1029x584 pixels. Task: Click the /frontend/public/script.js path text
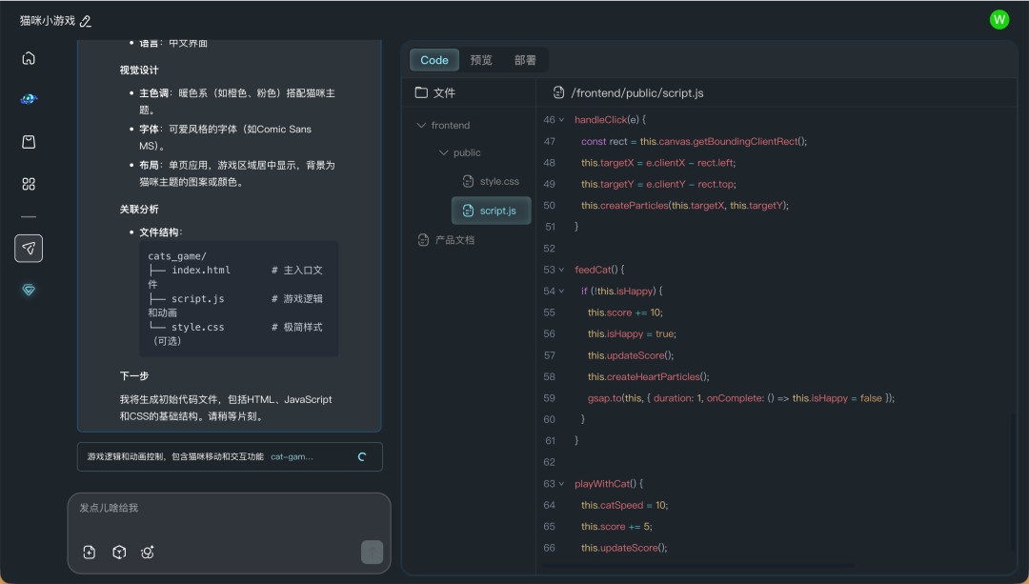pos(637,93)
